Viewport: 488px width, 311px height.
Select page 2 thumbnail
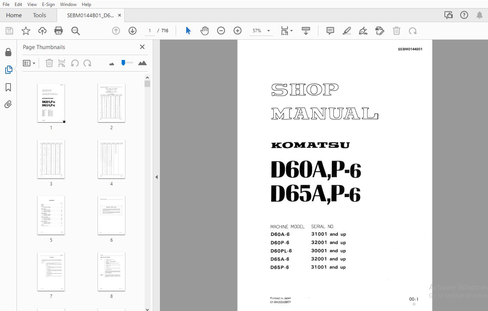tap(111, 103)
